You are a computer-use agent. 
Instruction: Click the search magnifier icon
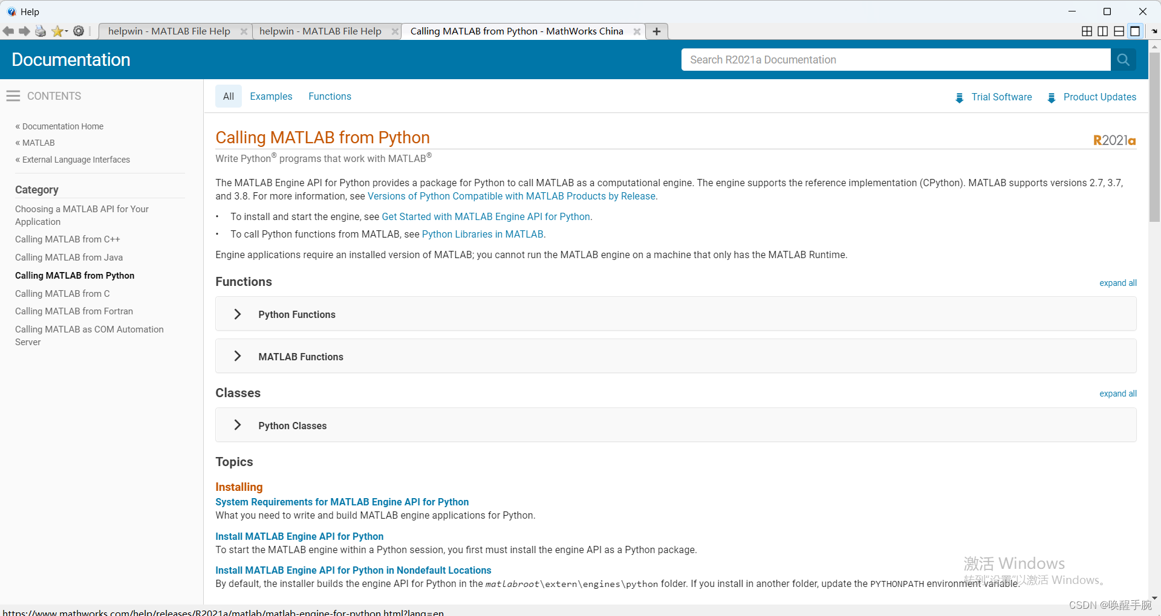(x=1124, y=59)
